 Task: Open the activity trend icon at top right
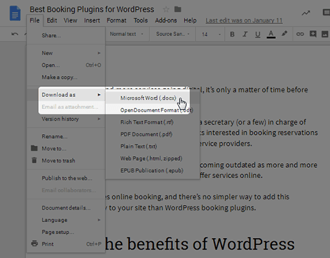(306, 13)
